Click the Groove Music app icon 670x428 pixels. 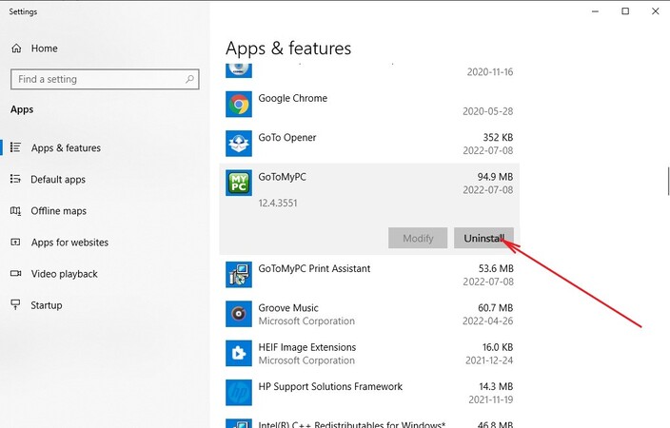click(239, 314)
